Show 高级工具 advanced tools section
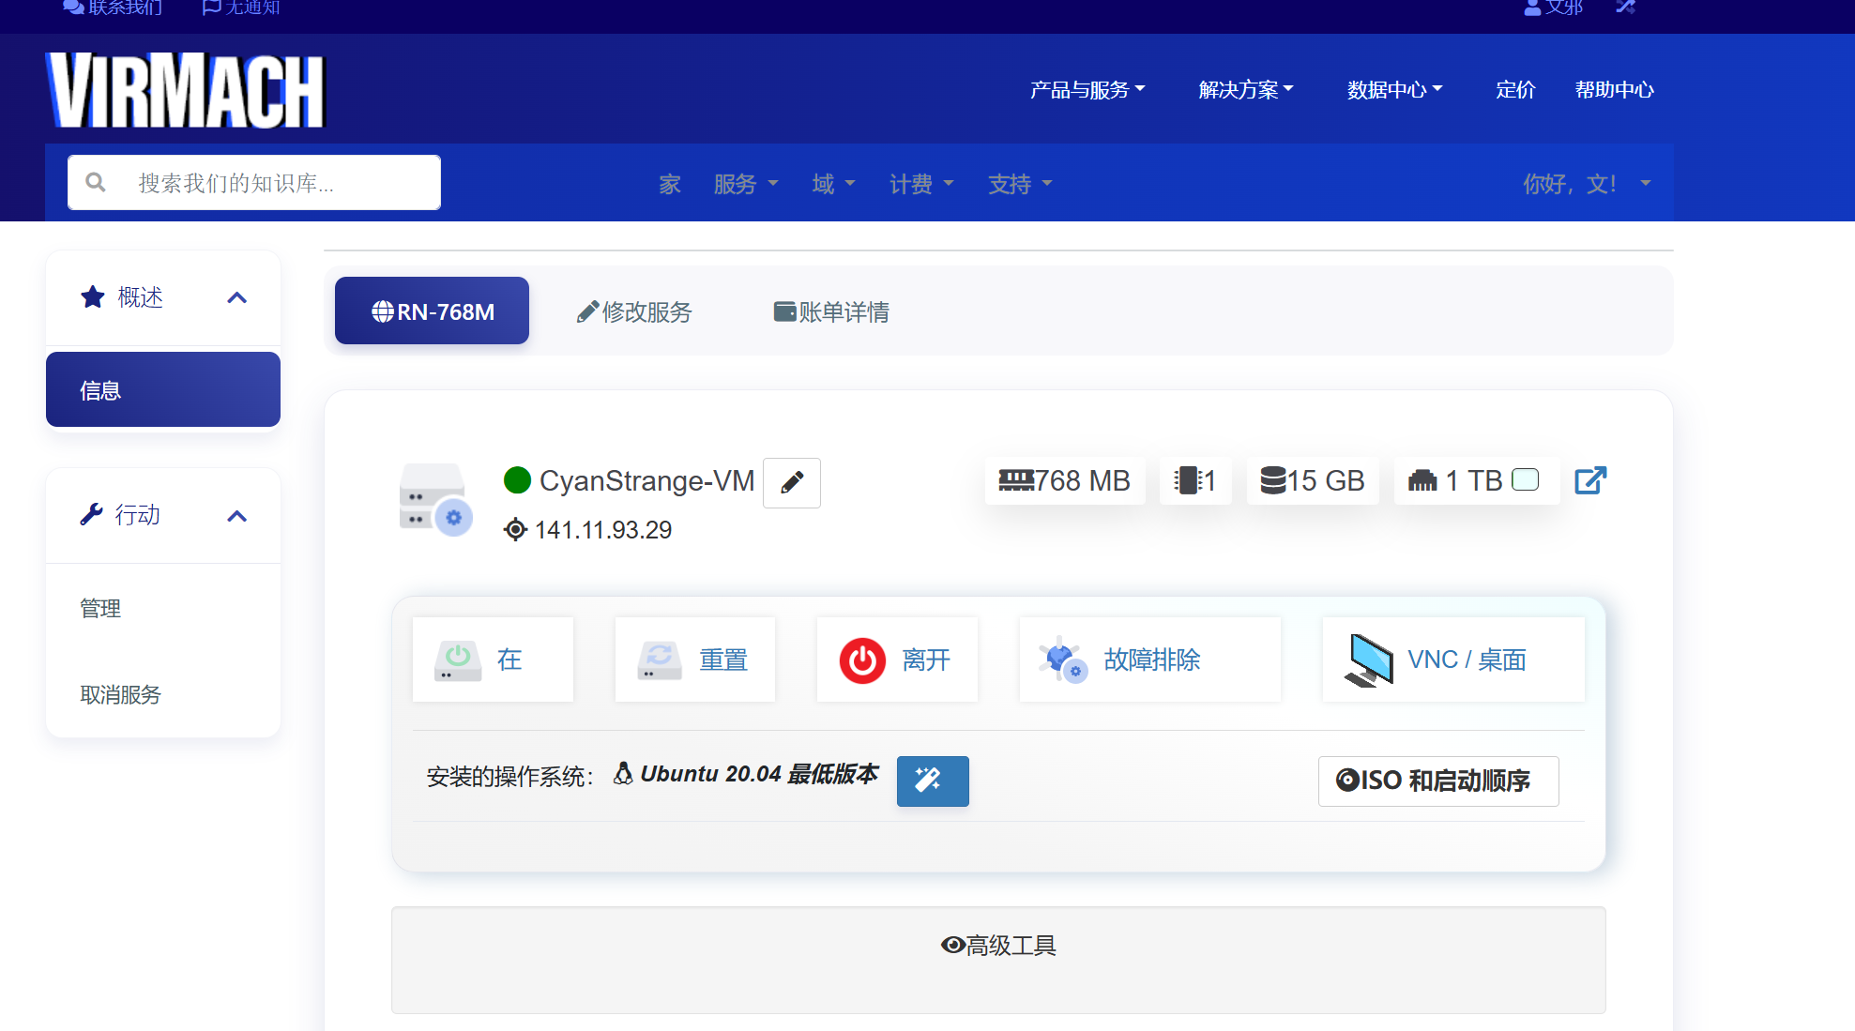The width and height of the screenshot is (1855, 1031). [998, 945]
